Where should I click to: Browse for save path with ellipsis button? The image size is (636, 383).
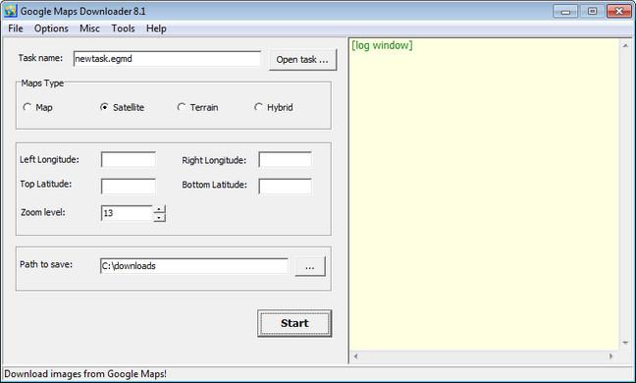310,266
